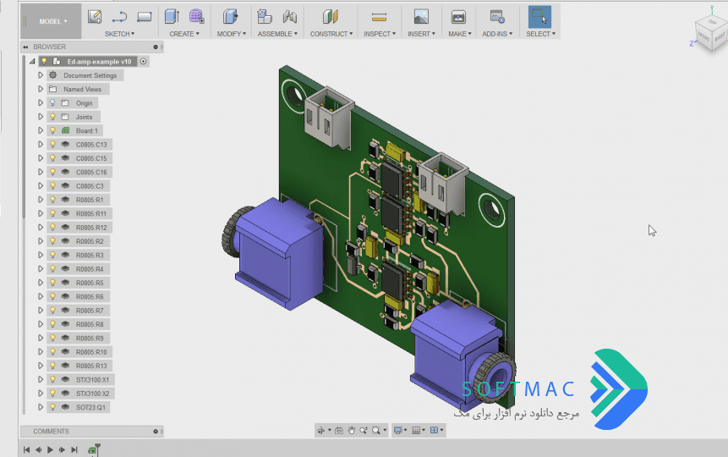
Task: Click the Scripts and Add-Ins icon
Action: (497, 17)
